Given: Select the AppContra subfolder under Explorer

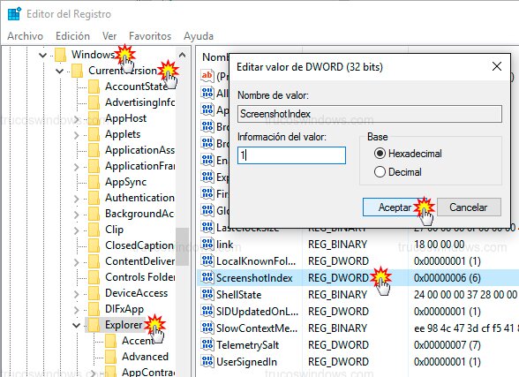Looking at the screenshot, I should point(148,372).
